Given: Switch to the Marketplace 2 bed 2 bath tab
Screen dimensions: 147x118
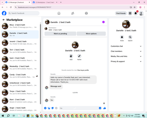Looking at the screenshot, I should pyautogui.click(x=45, y=2).
